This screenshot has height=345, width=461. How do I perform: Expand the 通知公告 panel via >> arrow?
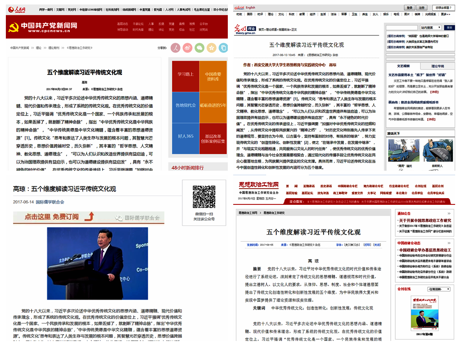coord(449,213)
